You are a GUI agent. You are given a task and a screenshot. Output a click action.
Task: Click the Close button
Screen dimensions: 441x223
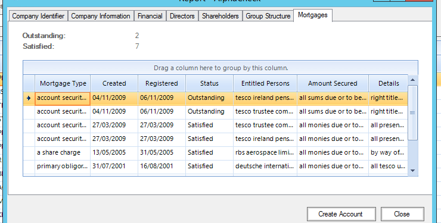click(402, 214)
